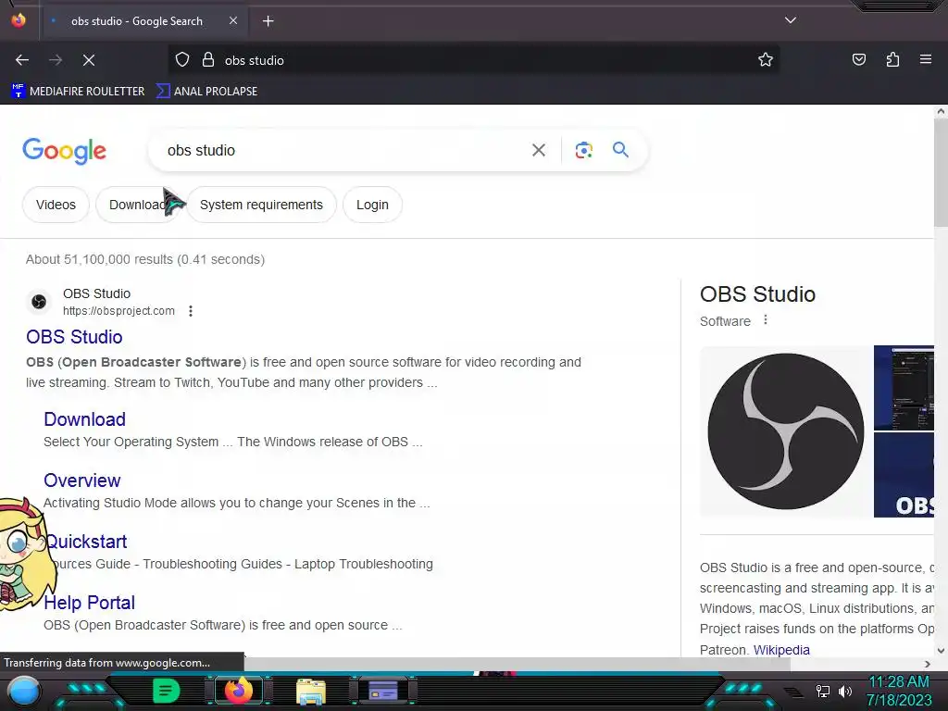
Task: Open the OBS Studio logo image
Action: (x=785, y=431)
